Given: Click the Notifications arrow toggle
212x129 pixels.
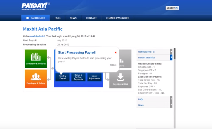Looking at the screenshot, I should pyautogui.click(x=171, y=52).
